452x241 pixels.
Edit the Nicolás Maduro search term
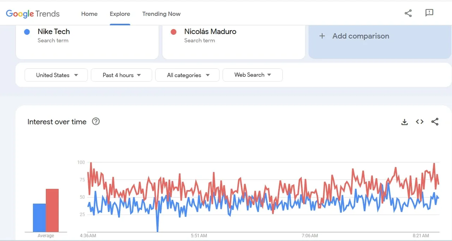point(210,32)
